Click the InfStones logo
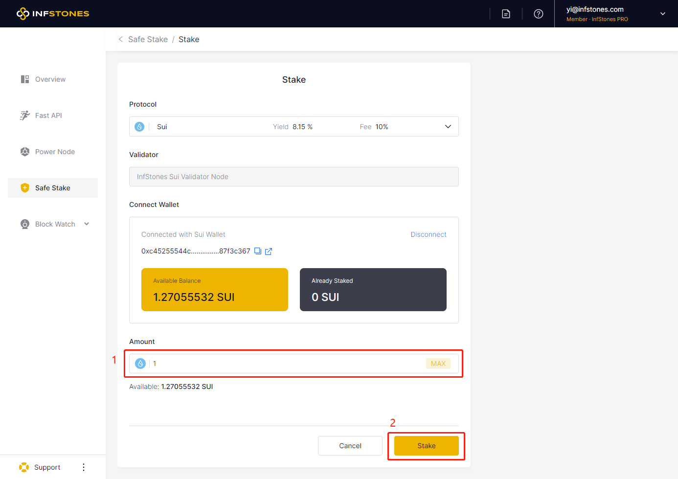Screen dimensions: 678x479 pos(53,14)
